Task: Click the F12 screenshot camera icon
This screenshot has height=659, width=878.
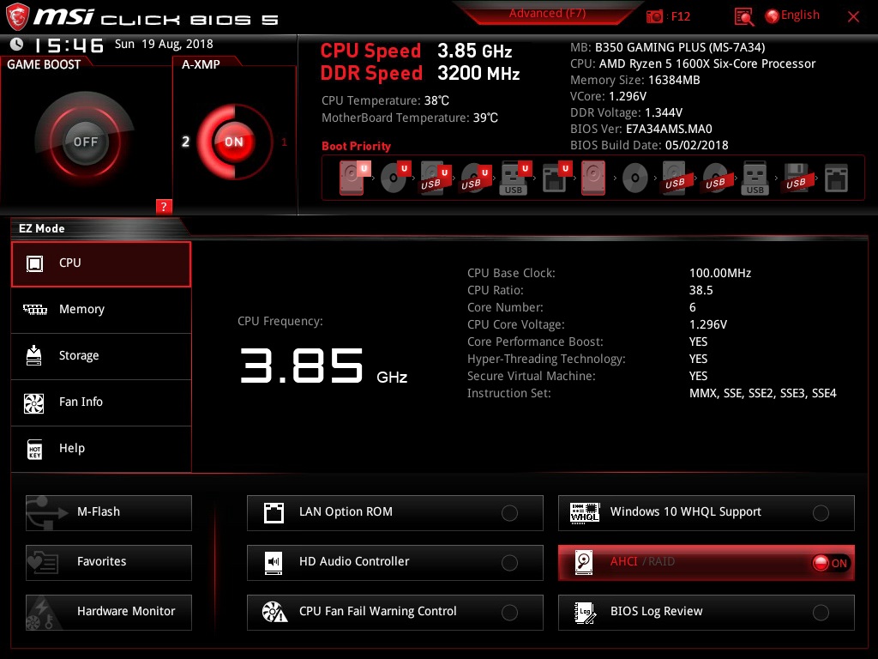Action: coord(654,16)
